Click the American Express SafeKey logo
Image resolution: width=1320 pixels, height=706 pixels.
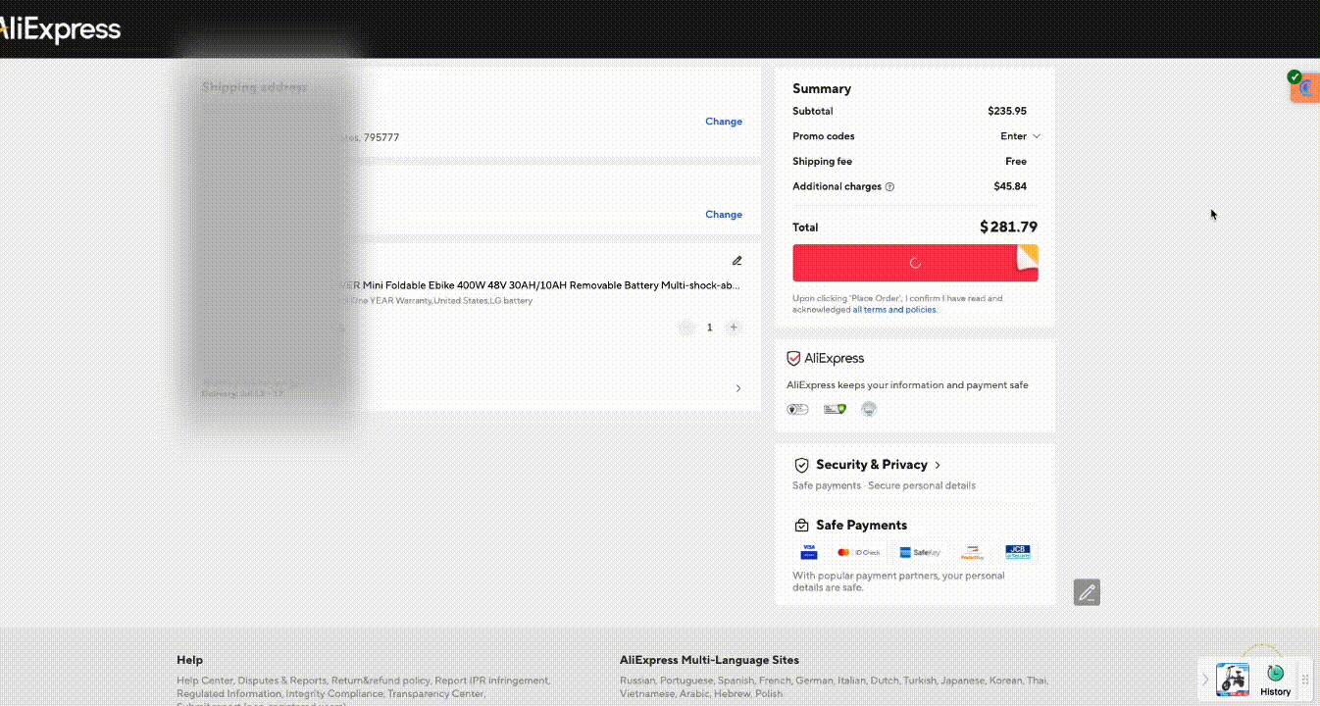pos(919,552)
